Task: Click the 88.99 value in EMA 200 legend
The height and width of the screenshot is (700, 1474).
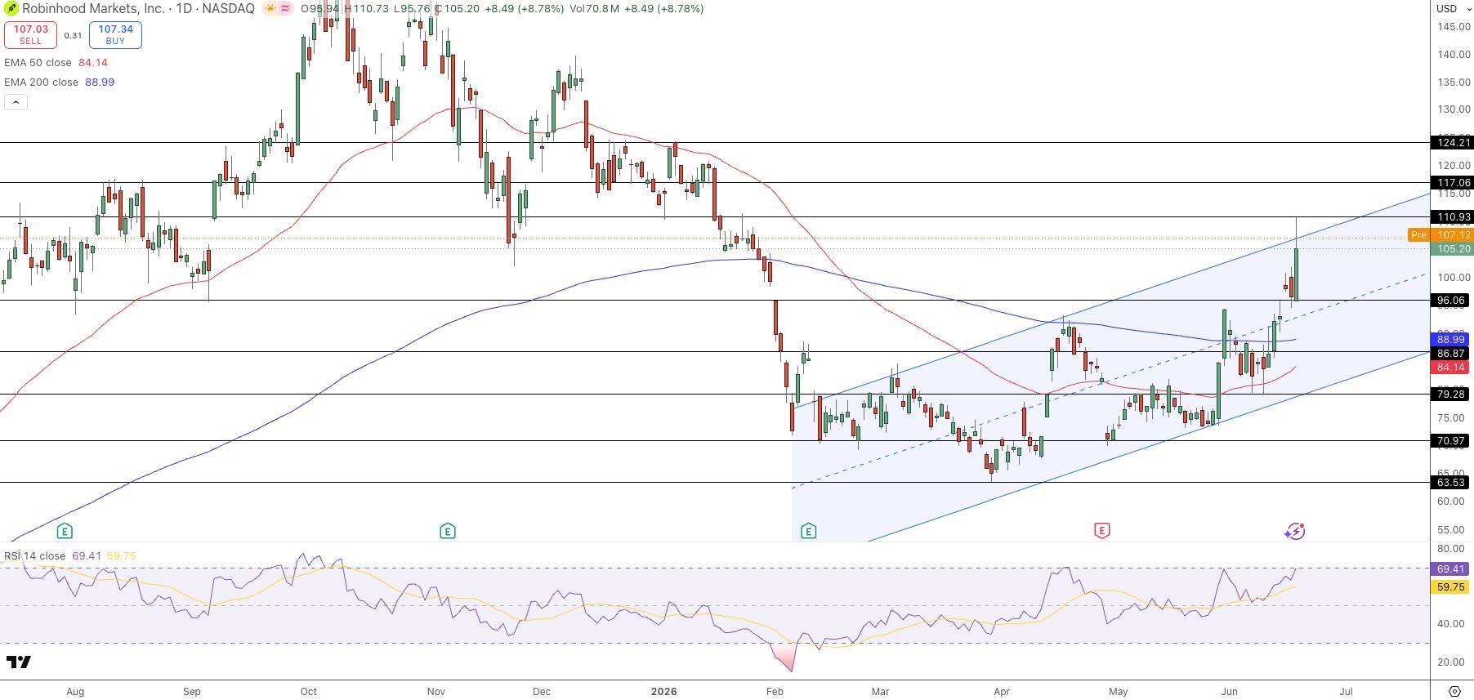Action: 100,82
